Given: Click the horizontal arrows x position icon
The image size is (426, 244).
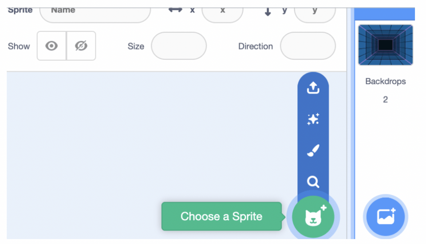Looking at the screenshot, I should [x=175, y=10].
